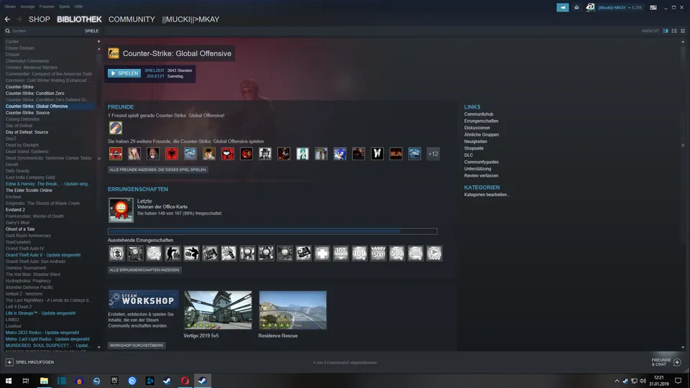Open the Vertigo 2019 5v5 workshop thumbnail
This screenshot has width=690, height=388.
[x=218, y=310]
